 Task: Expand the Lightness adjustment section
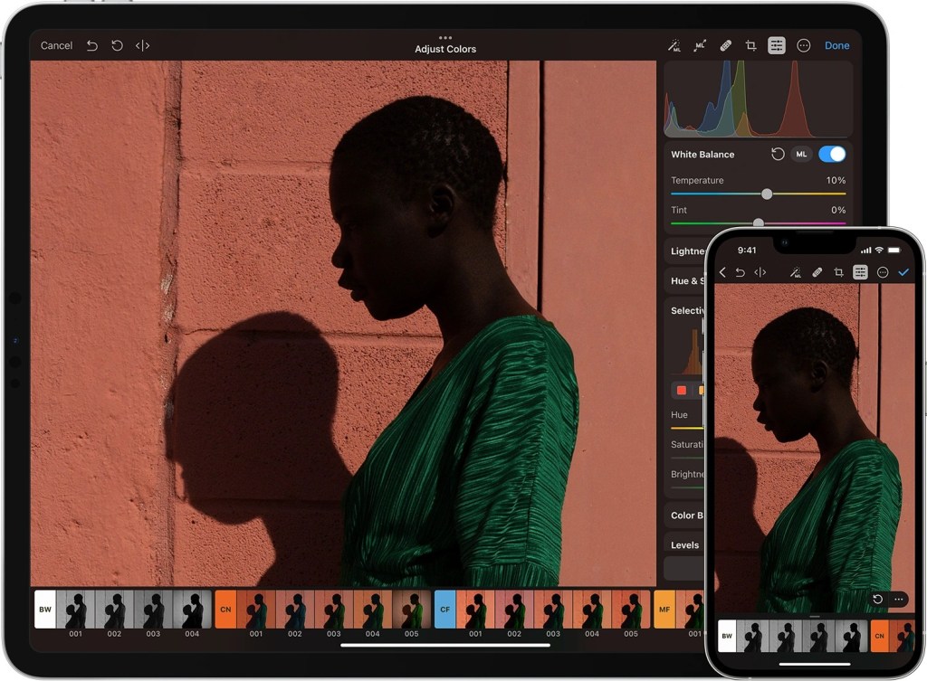point(685,251)
